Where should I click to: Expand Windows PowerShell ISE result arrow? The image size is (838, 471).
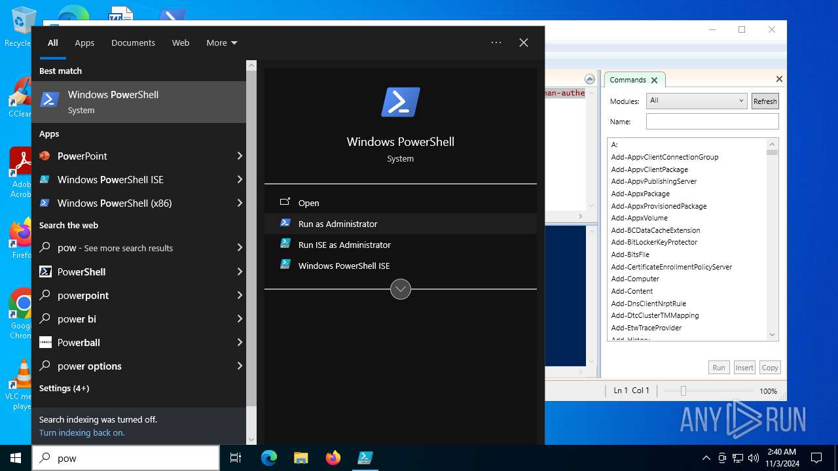[x=240, y=179]
